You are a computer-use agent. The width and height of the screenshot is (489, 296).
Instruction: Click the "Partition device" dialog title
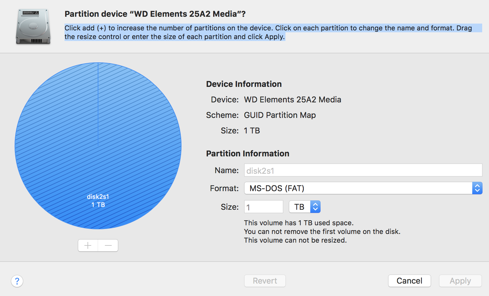[x=155, y=14]
